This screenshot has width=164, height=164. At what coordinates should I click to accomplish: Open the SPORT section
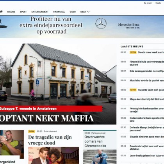(23, 12)
